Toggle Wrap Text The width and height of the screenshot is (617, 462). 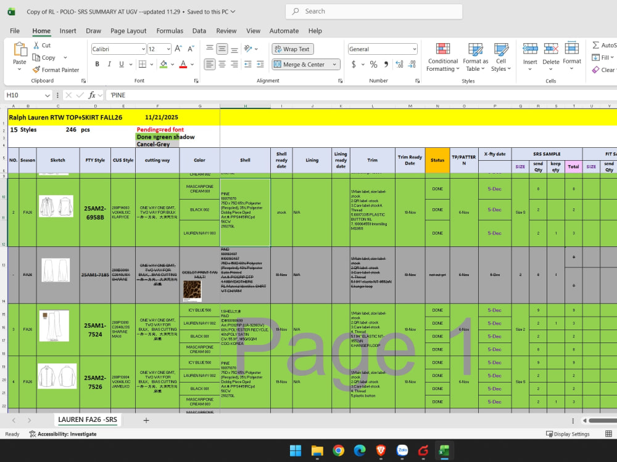292,49
